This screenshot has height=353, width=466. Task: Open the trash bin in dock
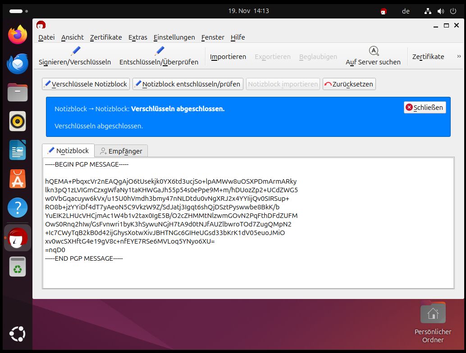[x=18, y=266]
